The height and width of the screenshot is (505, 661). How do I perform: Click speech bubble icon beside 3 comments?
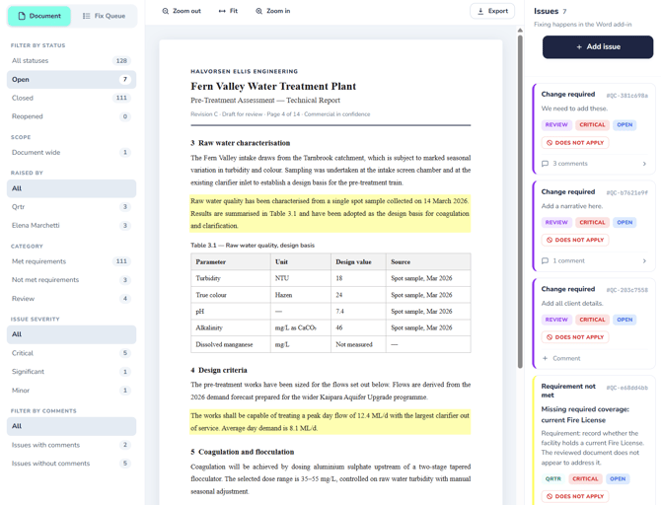545,164
